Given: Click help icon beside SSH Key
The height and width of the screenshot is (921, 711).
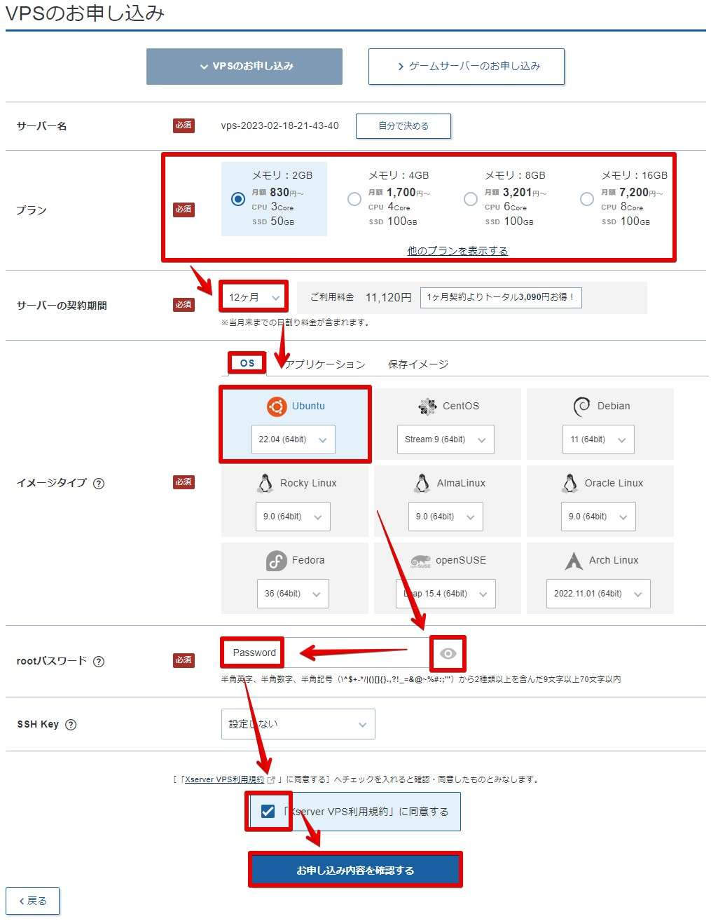Looking at the screenshot, I should (71, 725).
